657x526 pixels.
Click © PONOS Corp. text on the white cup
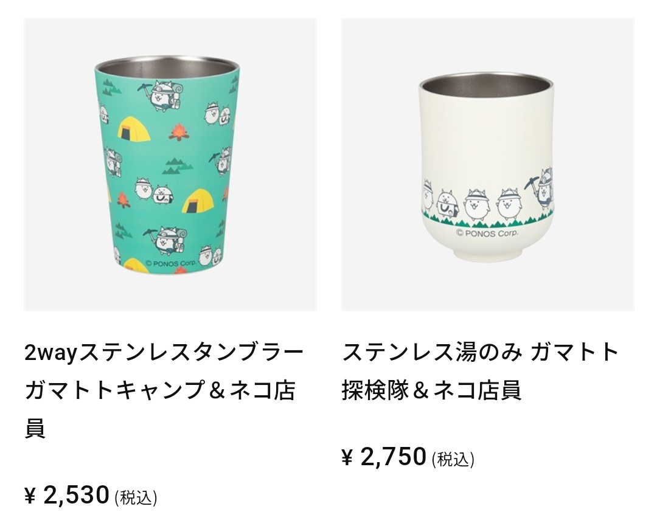click(x=487, y=231)
